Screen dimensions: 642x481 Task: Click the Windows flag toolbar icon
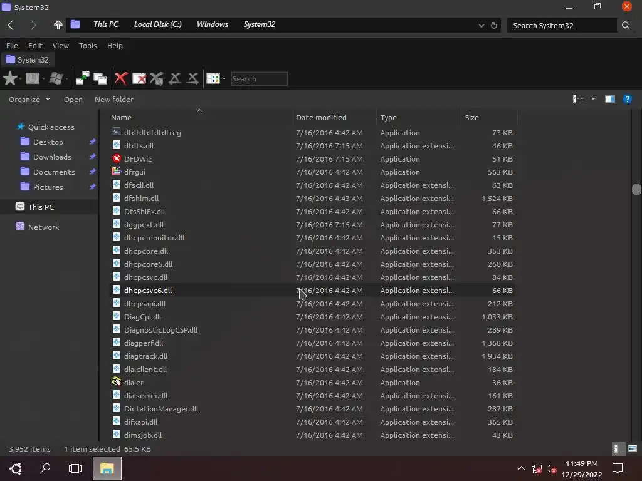pyautogui.click(x=56, y=78)
